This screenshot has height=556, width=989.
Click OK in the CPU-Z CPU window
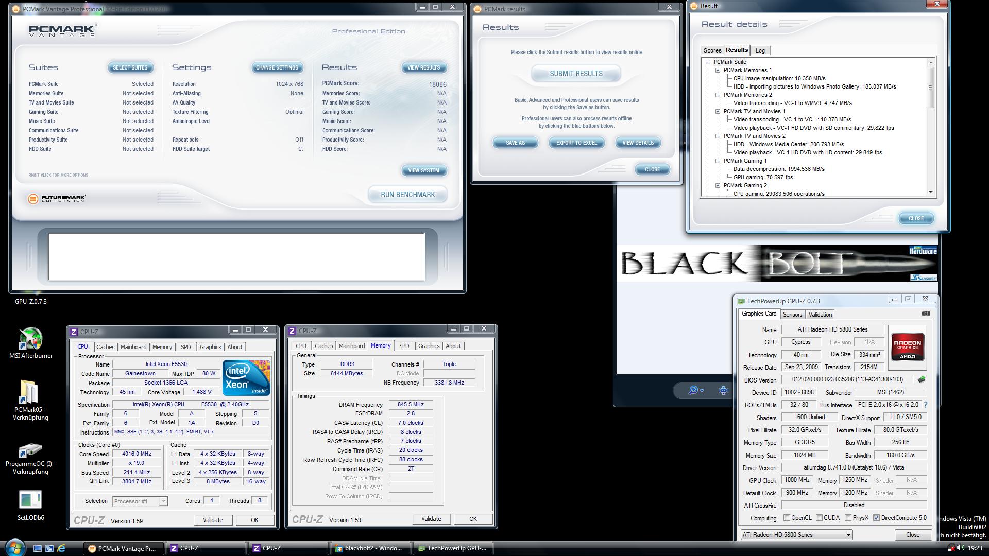(254, 520)
